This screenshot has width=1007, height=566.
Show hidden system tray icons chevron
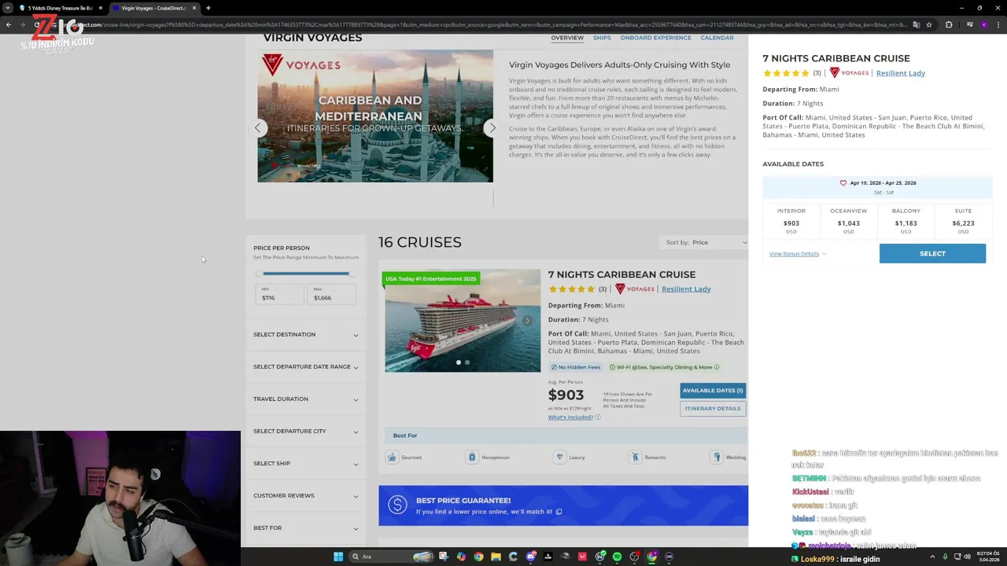(932, 557)
